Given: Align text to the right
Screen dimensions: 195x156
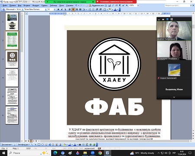Looking at the screenshot, I should pyautogui.click(x=77, y=10).
